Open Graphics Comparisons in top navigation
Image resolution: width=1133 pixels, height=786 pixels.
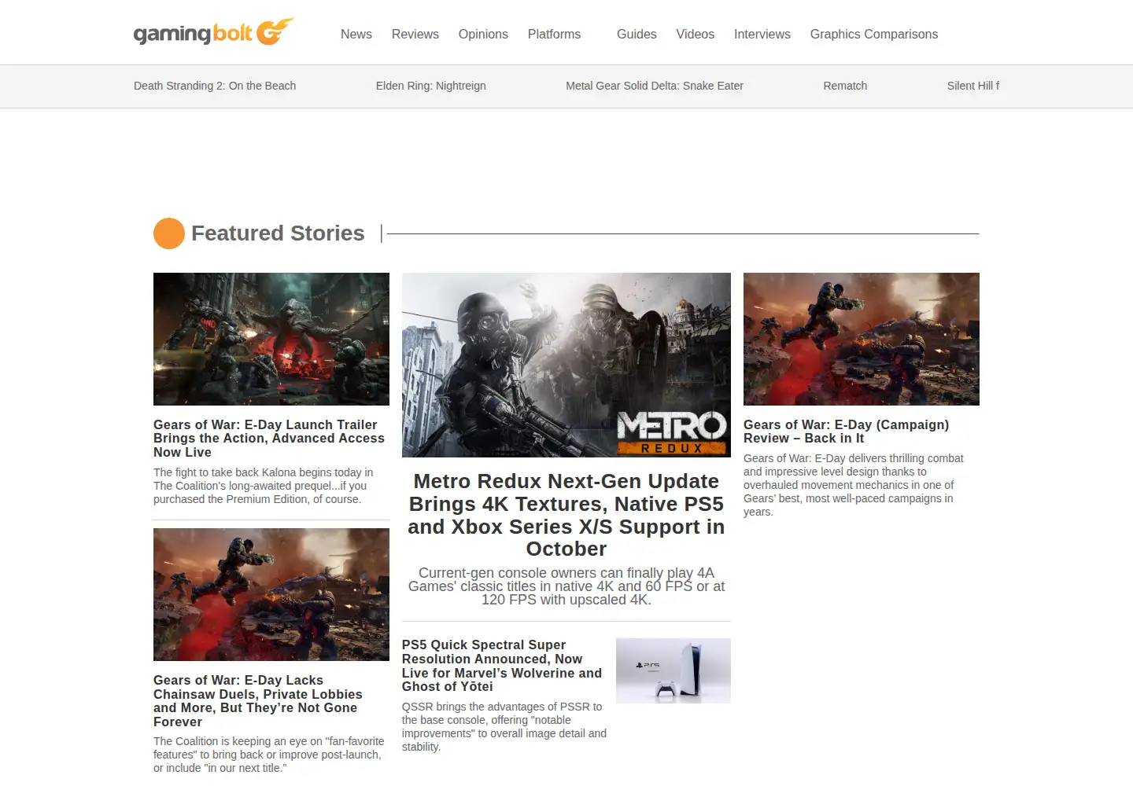coord(874,35)
